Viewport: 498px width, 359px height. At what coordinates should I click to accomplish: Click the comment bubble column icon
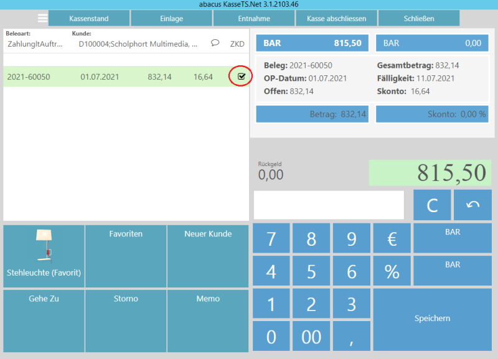[215, 43]
